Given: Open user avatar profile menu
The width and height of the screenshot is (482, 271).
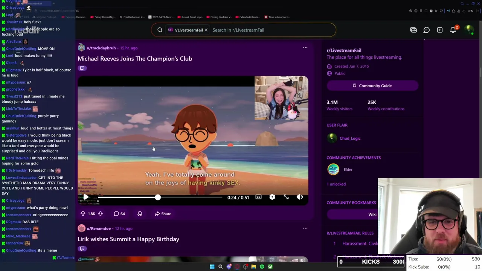Looking at the screenshot, I should point(469,30).
